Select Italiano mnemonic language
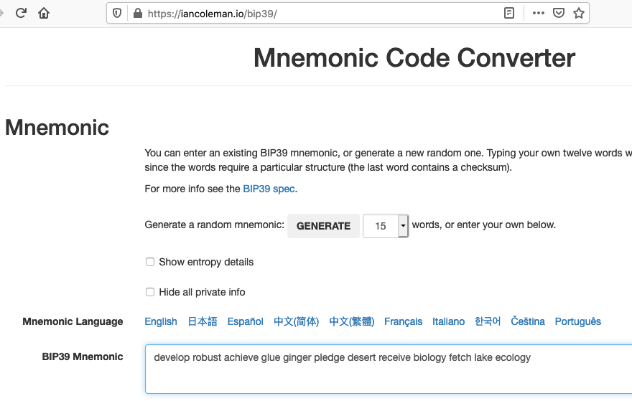The height and width of the screenshot is (401, 632). click(449, 321)
